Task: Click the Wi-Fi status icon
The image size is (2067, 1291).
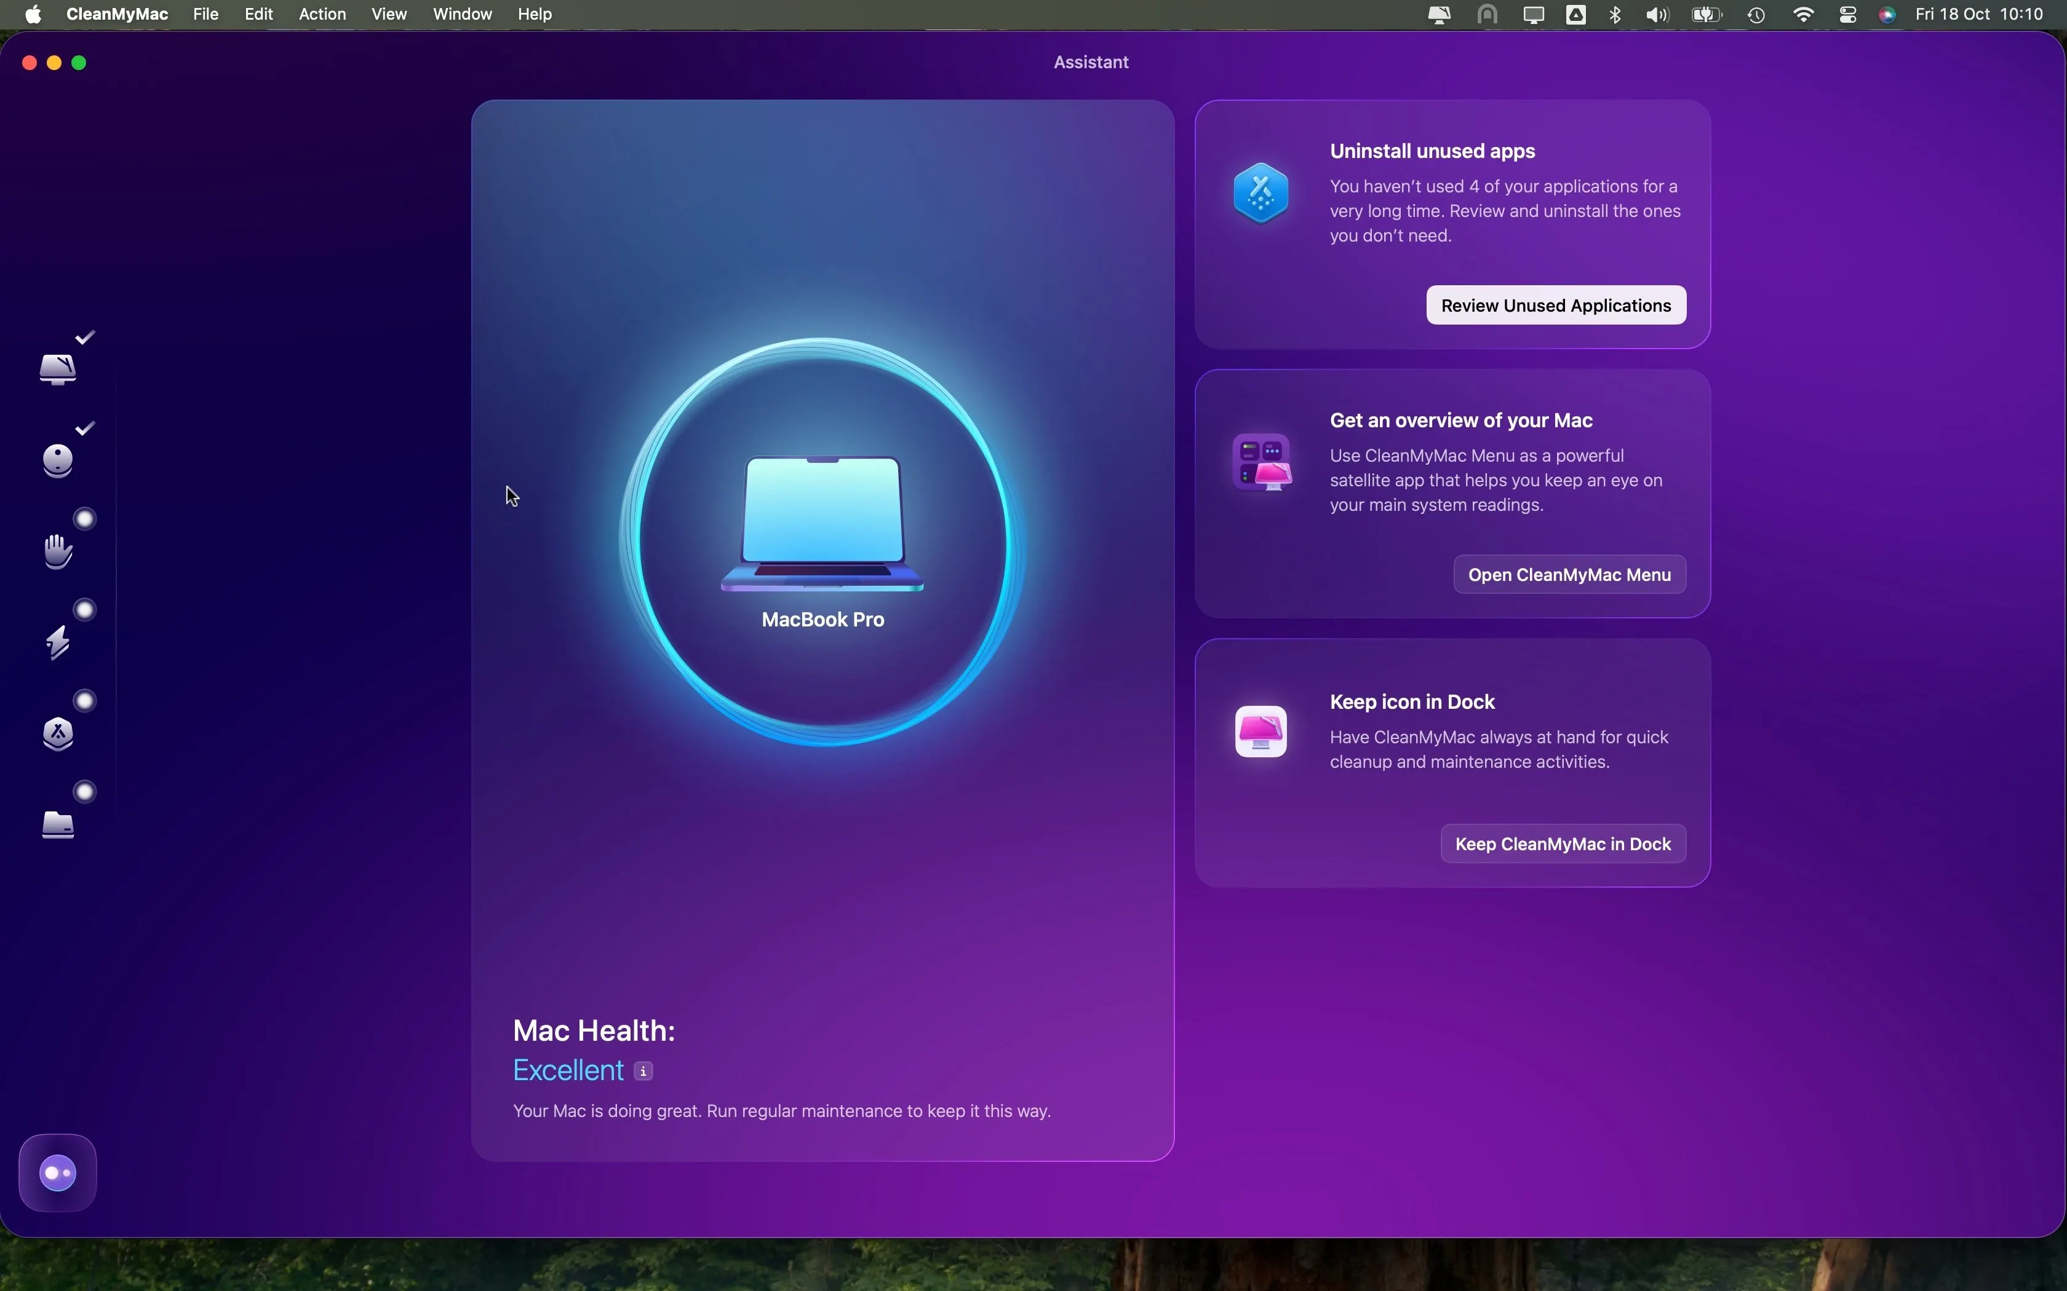Action: [1804, 15]
